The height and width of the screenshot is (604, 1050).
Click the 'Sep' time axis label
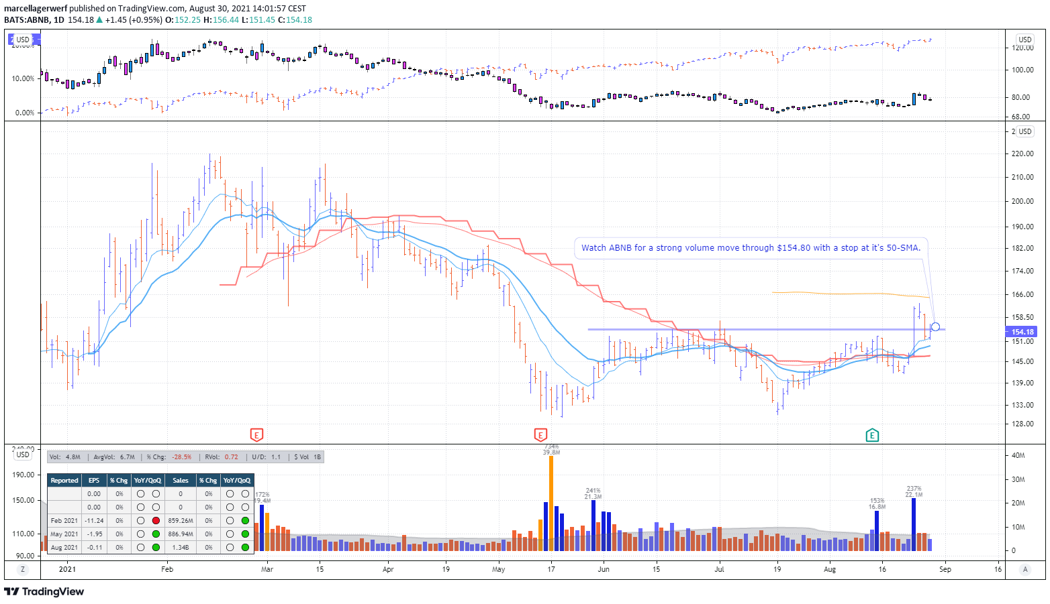[x=945, y=569]
